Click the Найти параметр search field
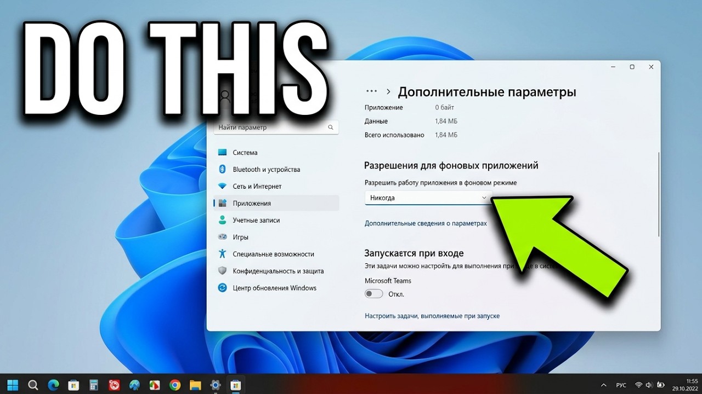 (276, 128)
